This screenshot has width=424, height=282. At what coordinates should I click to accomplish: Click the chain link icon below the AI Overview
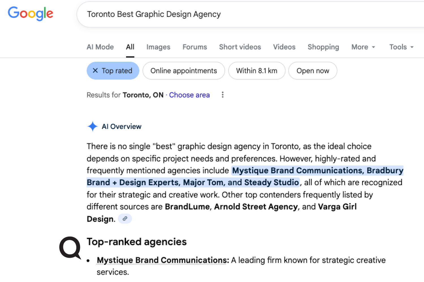tap(125, 219)
